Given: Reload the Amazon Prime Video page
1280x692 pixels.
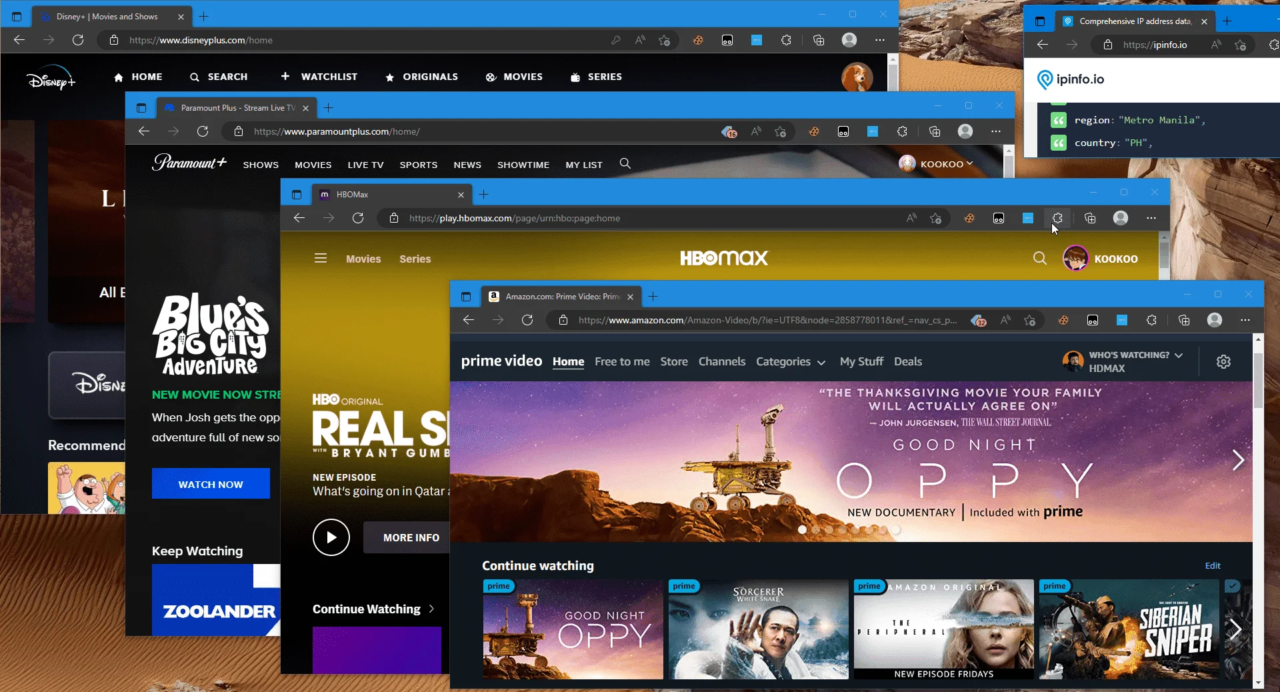Looking at the screenshot, I should click(527, 320).
